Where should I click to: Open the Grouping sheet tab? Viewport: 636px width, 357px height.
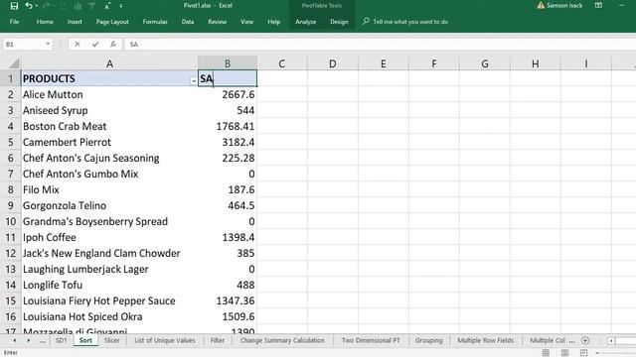428,340
